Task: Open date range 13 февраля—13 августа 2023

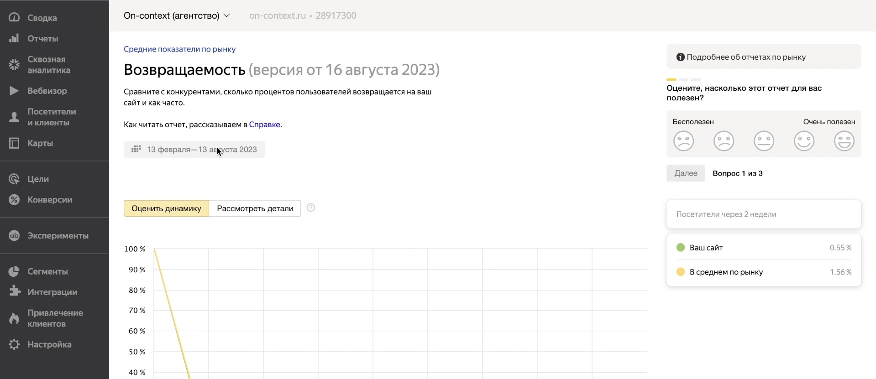Action: click(194, 150)
